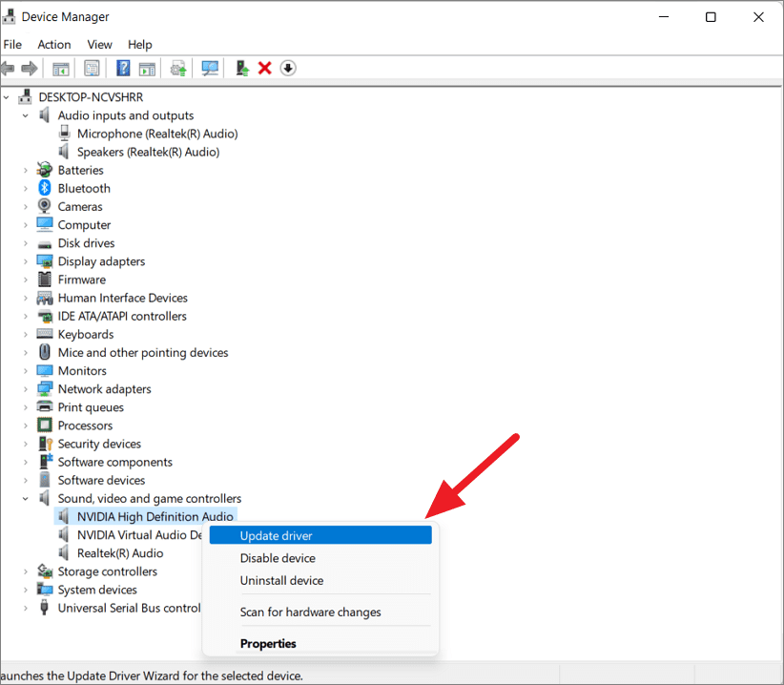Open the Action menu
The image size is (784, 685).
coord(54,45)
